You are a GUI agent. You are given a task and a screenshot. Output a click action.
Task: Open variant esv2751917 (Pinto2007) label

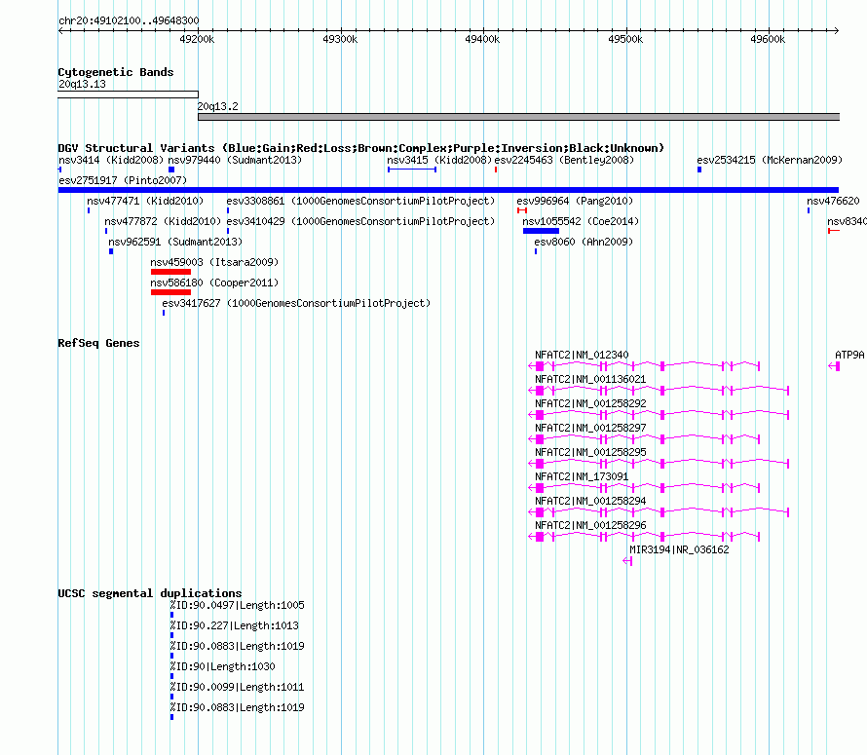click(123, 180)
